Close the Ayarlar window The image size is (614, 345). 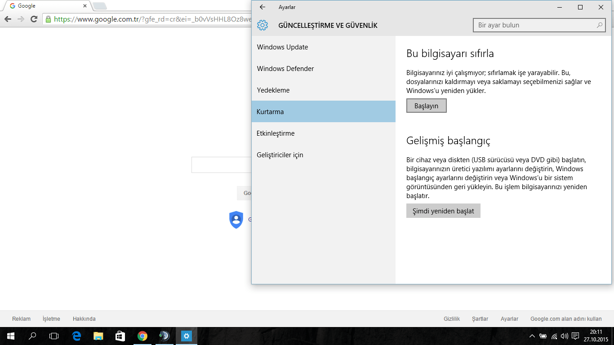click(601, 7)
